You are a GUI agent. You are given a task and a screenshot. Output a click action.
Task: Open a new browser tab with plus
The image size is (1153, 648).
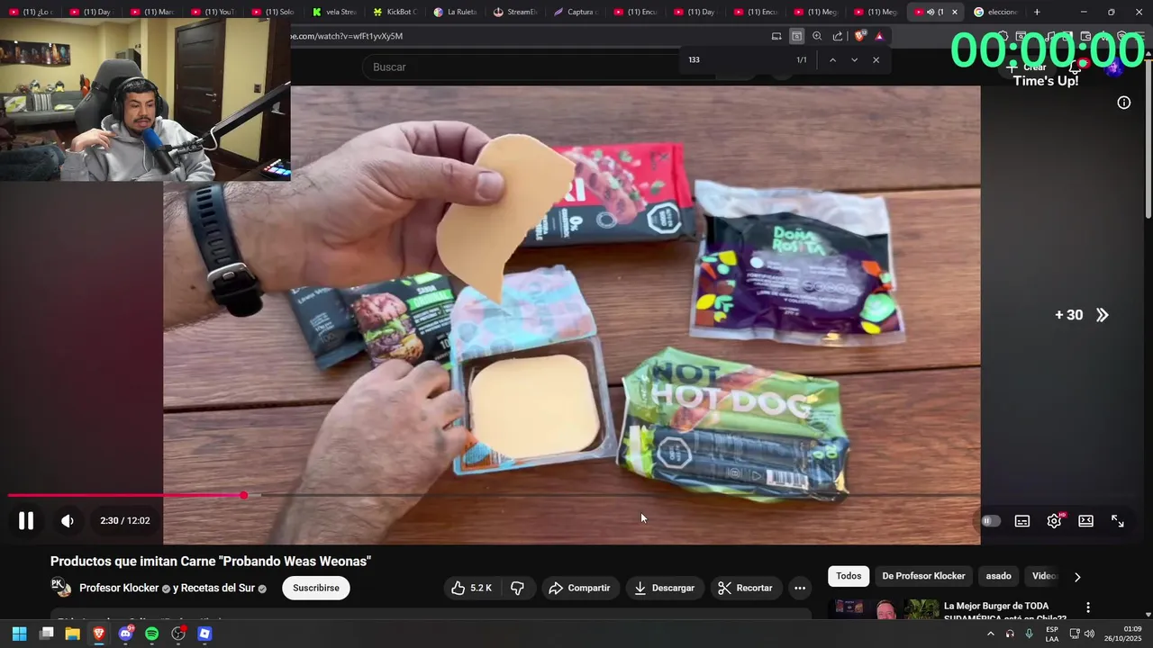pos(1037,12)
